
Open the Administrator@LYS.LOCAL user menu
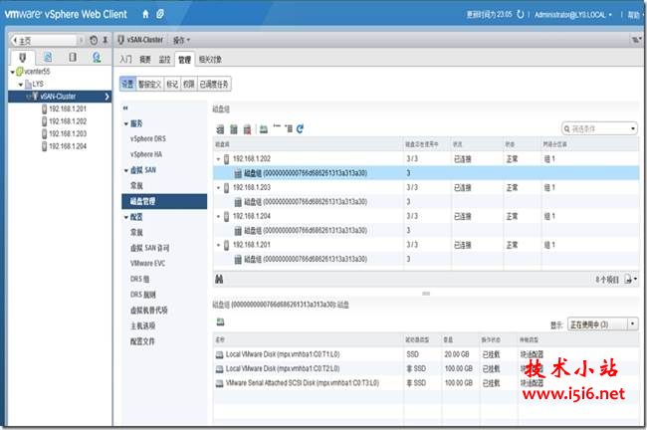(573, 15)
